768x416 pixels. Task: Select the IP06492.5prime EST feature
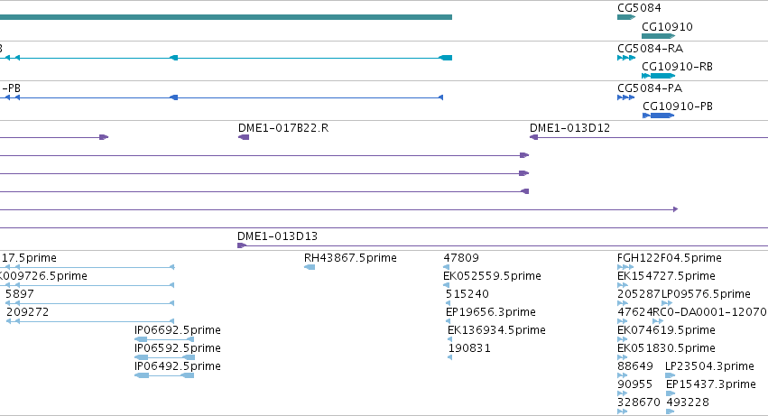pyautogui.click(x=164, y=375)
